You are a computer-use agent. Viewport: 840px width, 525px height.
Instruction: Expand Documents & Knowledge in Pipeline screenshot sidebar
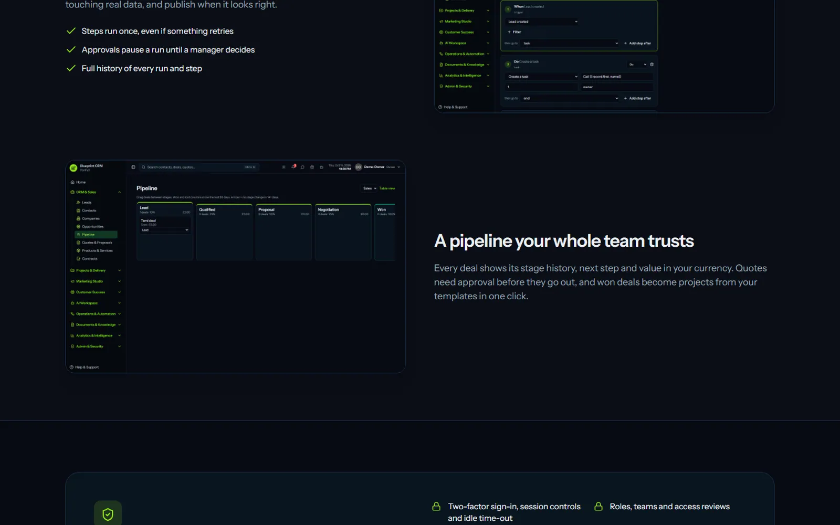(x=96, y=324)
